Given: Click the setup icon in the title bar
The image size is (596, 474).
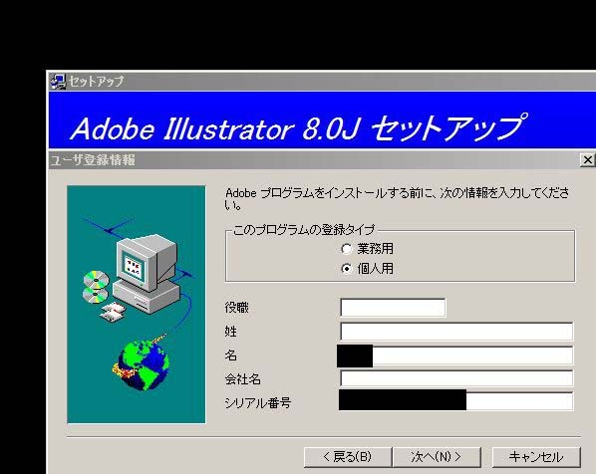Looking at the screenshot, I should pyautogui.click(x=58, y=82).
